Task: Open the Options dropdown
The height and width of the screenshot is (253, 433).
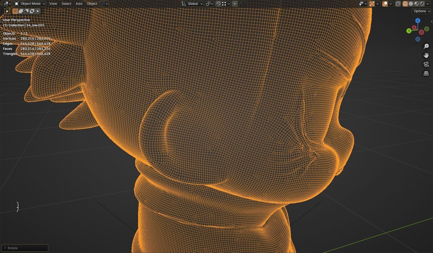Action: 422,11
